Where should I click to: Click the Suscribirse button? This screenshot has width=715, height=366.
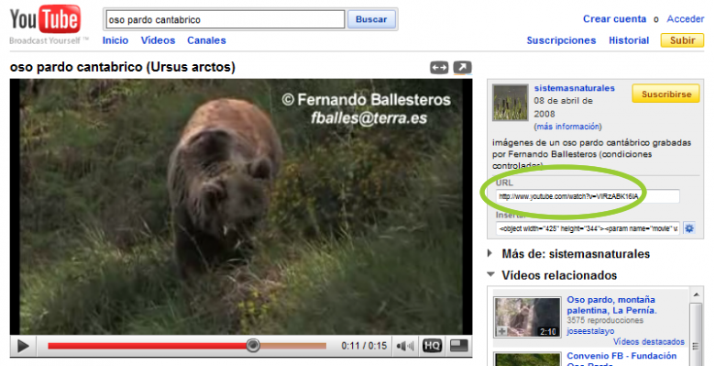pos(666,94)
